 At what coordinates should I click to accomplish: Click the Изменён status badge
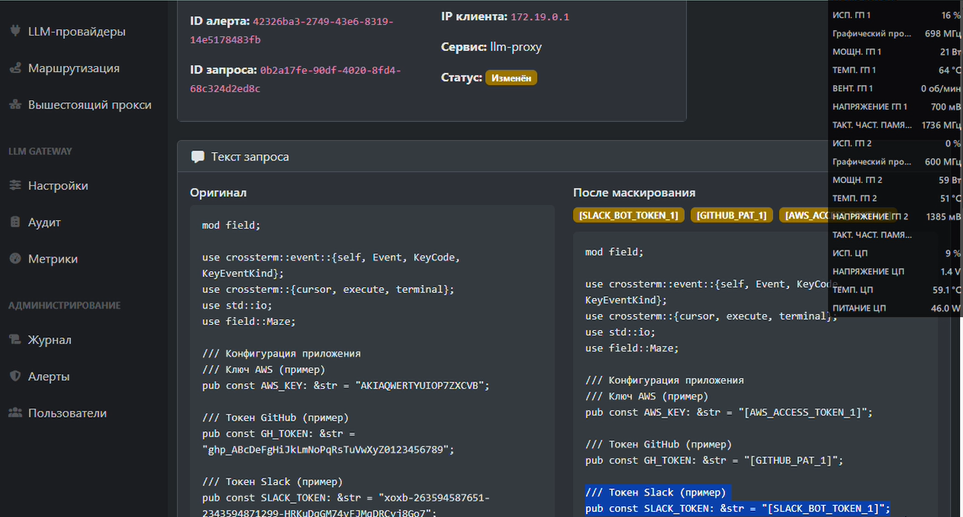click(x=511, y=78)
